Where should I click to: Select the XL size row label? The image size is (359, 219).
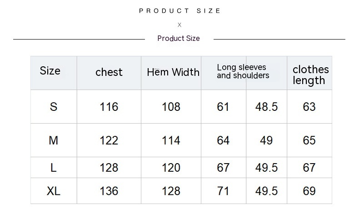(54, 191)
